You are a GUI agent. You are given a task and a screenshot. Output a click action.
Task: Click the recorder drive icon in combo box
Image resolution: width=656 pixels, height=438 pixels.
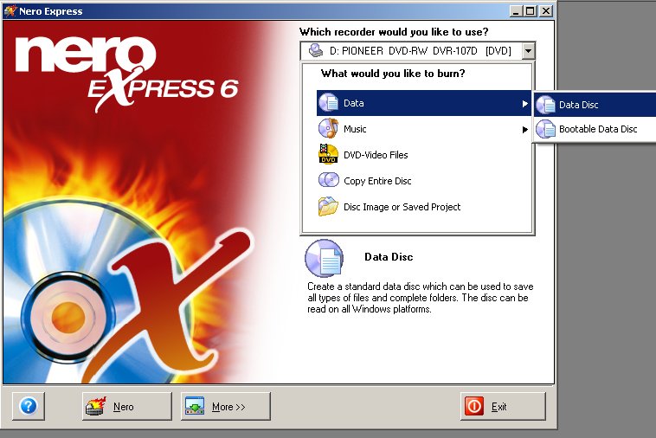315,51
